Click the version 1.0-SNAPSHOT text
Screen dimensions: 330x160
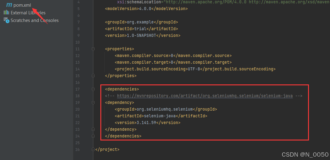pos(143,36)
